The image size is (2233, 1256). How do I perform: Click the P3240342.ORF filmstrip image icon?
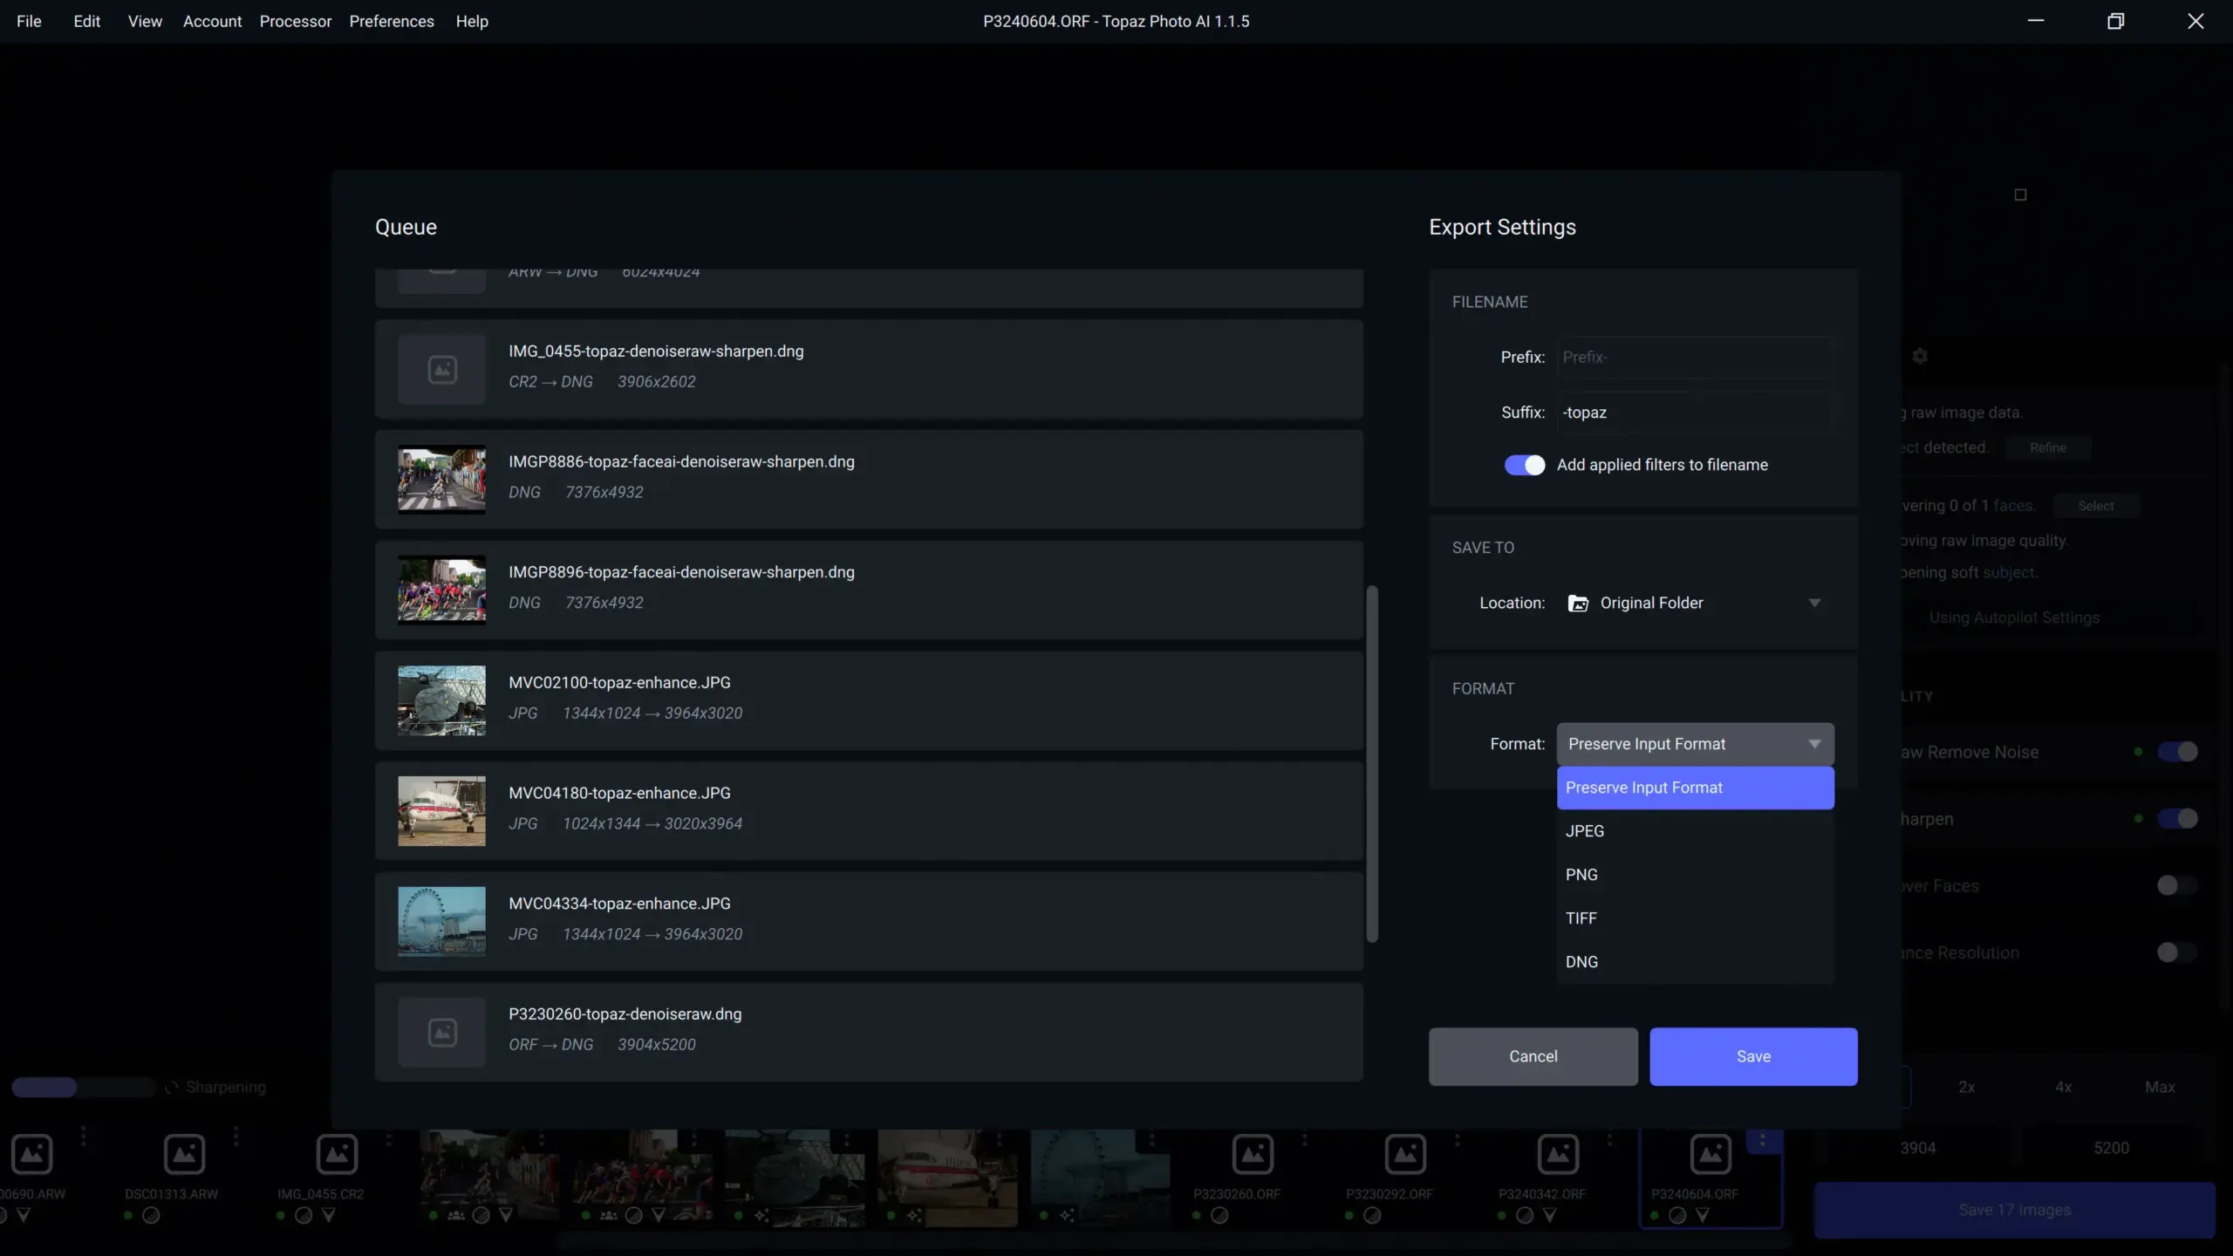[1558, 1154]
